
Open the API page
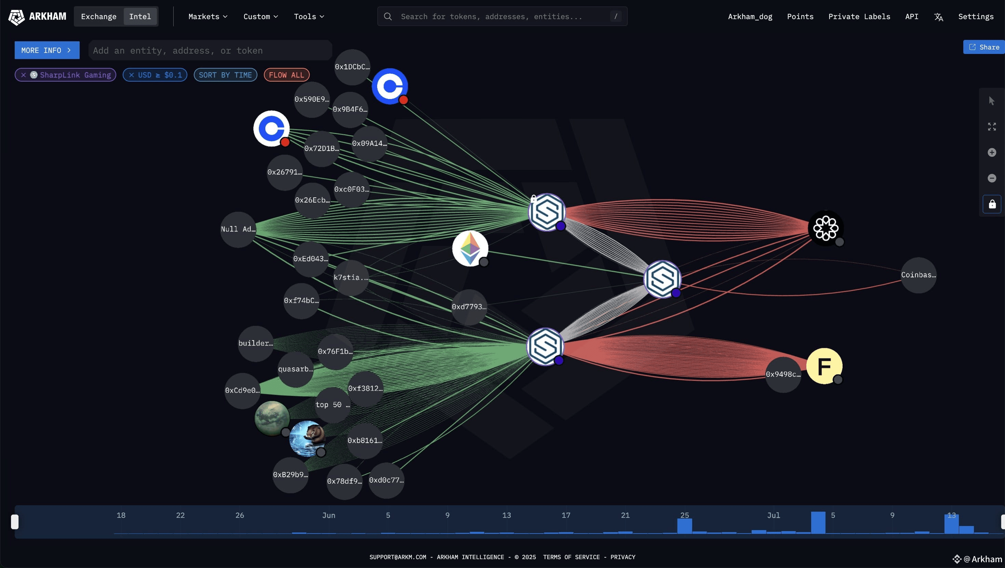(x=912, y=16)
